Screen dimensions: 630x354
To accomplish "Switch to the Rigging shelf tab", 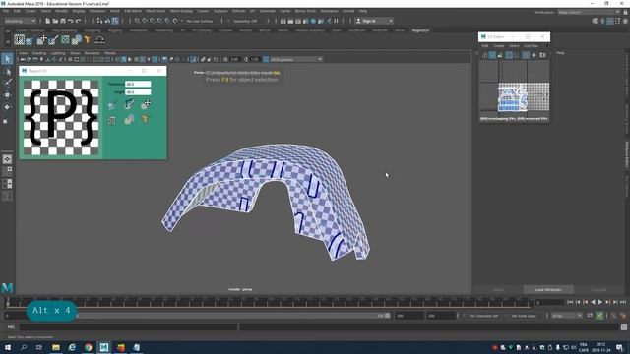I will click(x=115, y=30).
